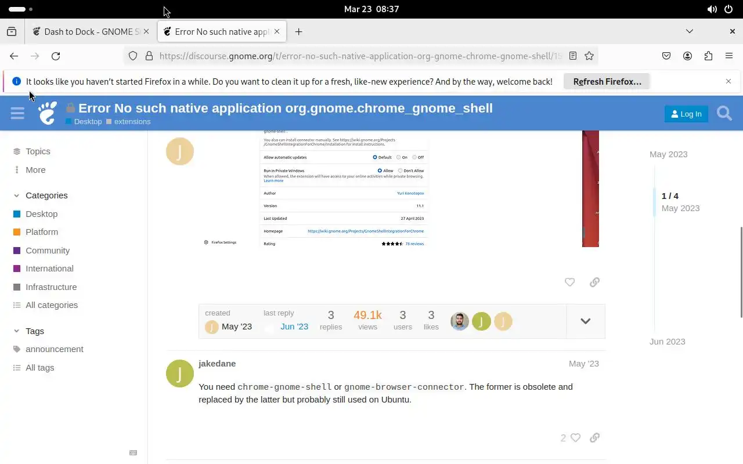Collapse the Categories sidebar section
This screenshot has height=464, width=743.
point(41,195)
